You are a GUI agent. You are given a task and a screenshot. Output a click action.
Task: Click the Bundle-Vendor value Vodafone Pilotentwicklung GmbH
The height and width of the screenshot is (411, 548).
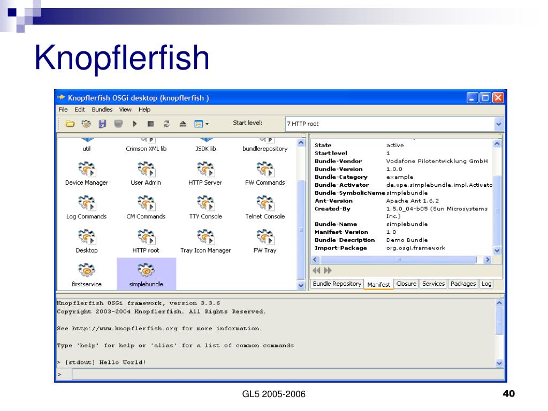tap(437, 161)
